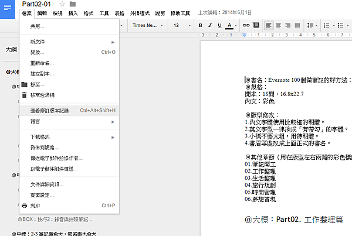352x236 pixels.
Task: Click the 大綱 outline panel heading
Action: click(11, 50)
